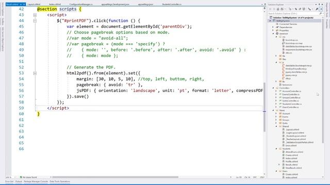330x185 pixels.
Task: Open the Data Tools Operations tab
Action: tap(60, 181)
